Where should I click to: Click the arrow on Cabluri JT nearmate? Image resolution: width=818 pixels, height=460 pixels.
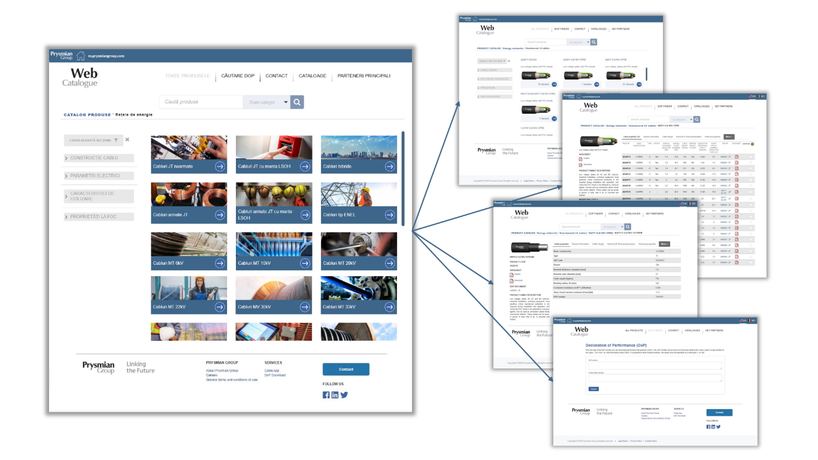(220, 167)
